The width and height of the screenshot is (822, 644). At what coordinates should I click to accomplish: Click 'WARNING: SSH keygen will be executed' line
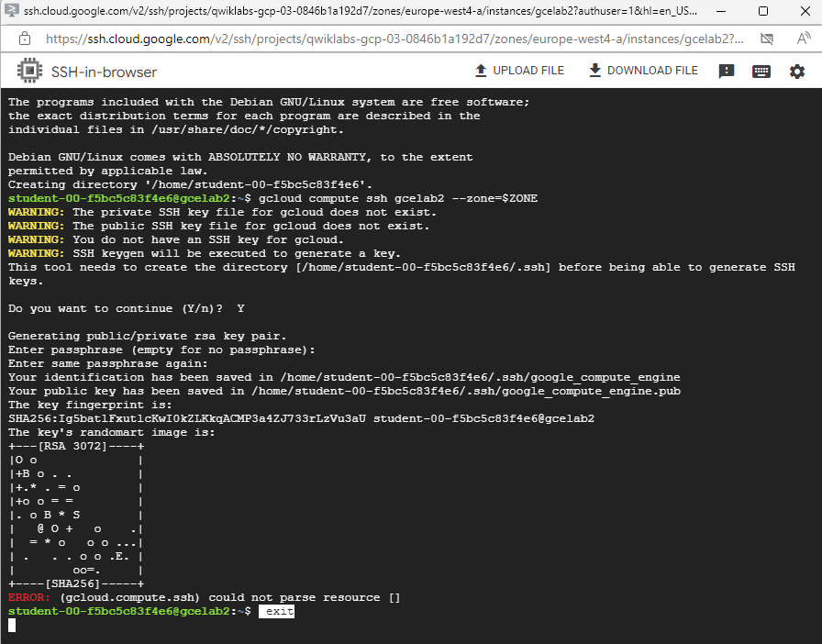click(x=205, y=253)
